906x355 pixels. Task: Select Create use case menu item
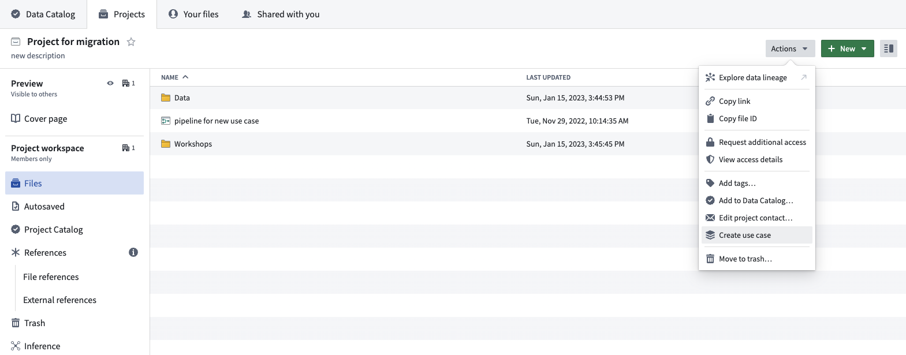756,235
